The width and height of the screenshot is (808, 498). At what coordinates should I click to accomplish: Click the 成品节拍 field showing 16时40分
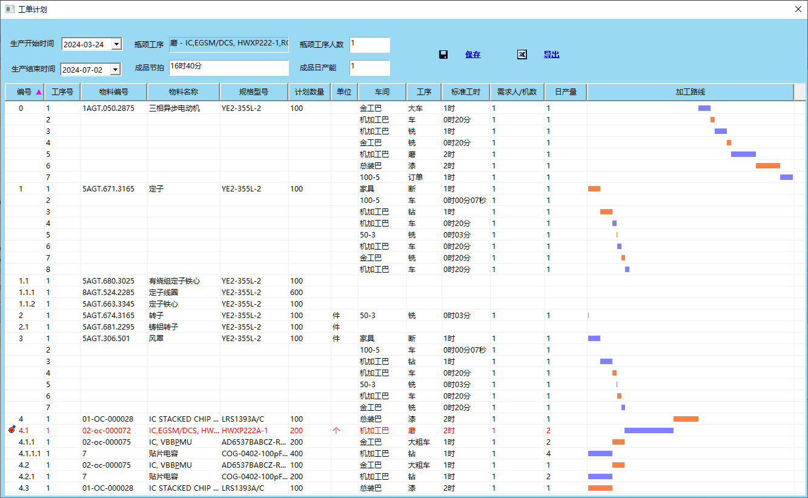(229, 68)
